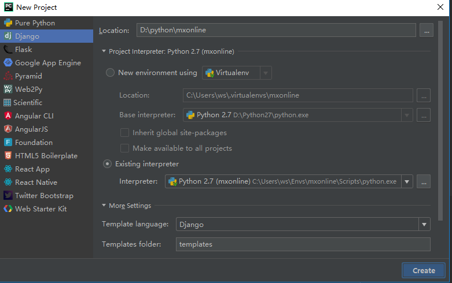Click the Pyramid project icon

point(8,76)
